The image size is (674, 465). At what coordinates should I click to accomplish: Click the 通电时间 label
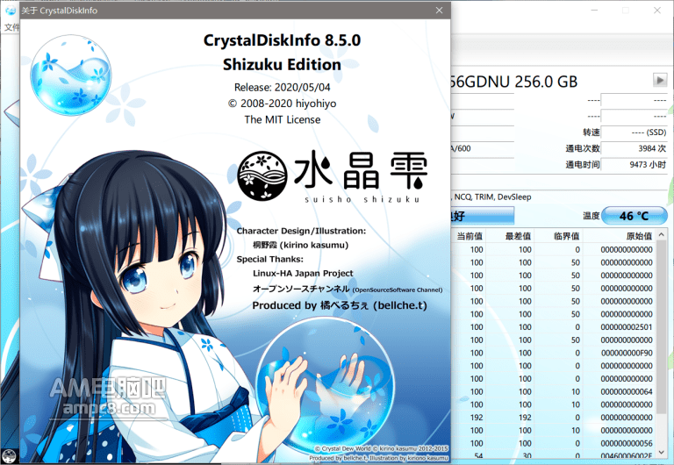[583, 165]
